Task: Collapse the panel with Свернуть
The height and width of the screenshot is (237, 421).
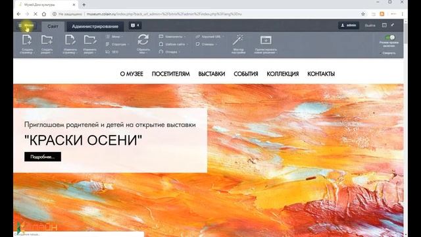Action: click(388, 53)
